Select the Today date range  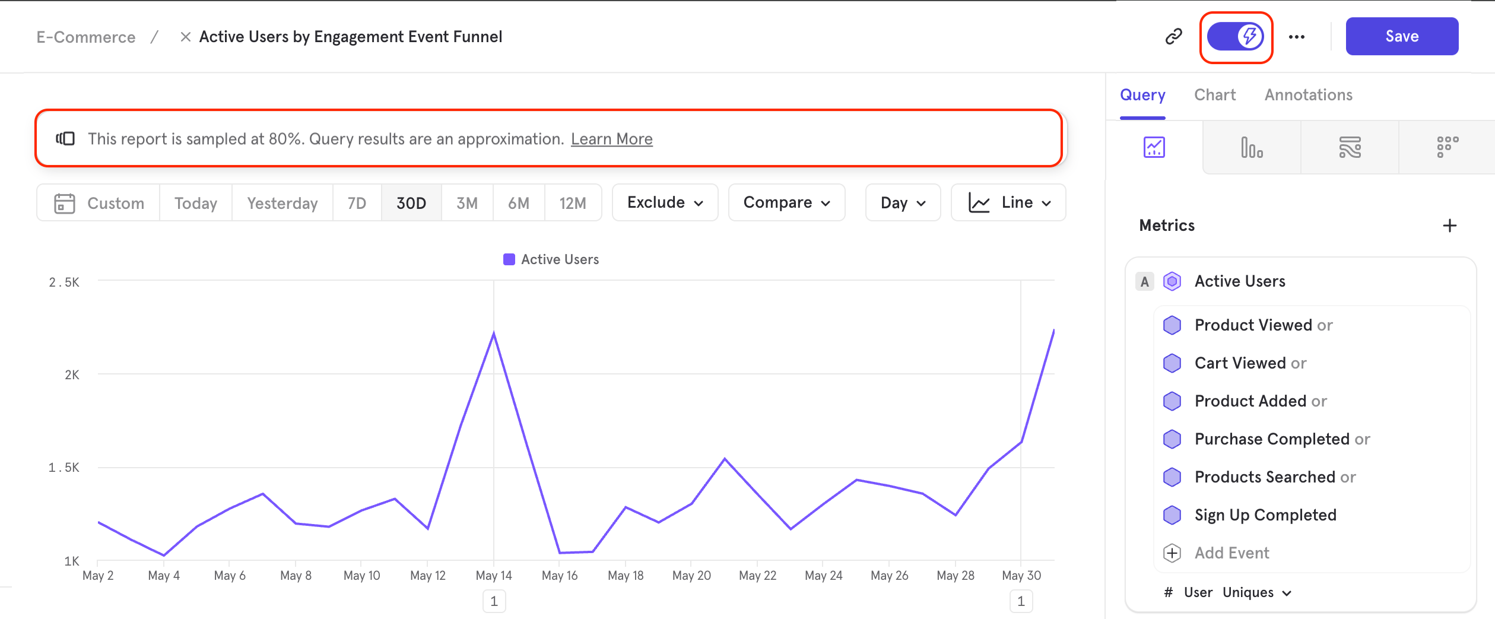point(196,203)
